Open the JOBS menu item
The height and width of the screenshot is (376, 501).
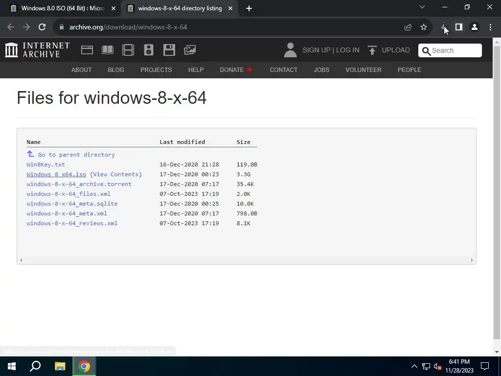(x=321, y=70)
